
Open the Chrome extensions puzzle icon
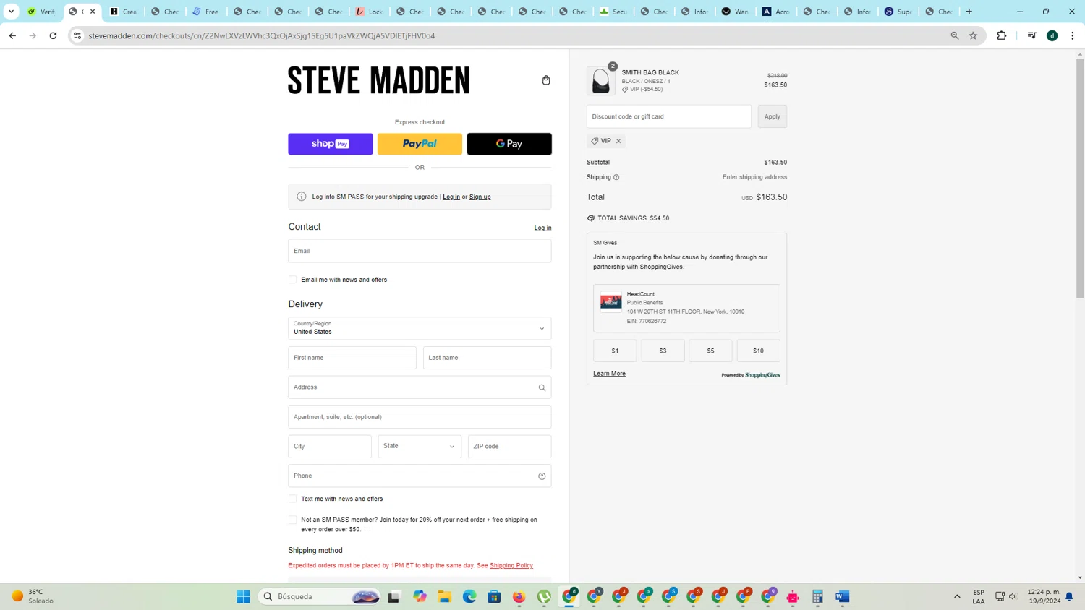[x=1001, y=35]
